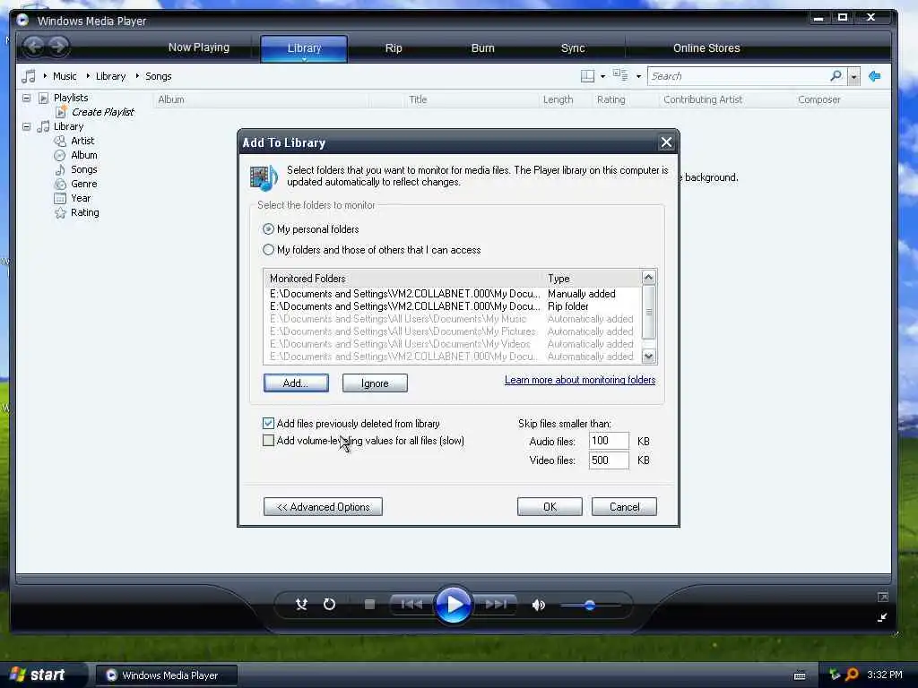Click the Monitored Folders scroll down arrow
Image resolution: width=918 pixels, height=688 pixels.
click(649, 356)
